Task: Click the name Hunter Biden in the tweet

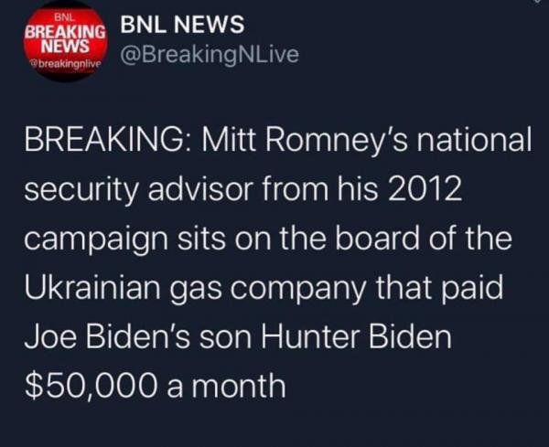Action: coord(354,337)
